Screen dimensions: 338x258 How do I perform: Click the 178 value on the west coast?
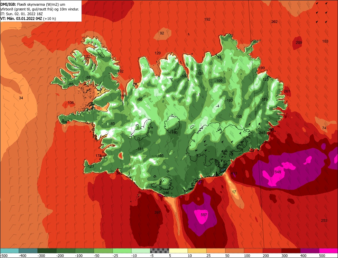(x=98, y=156)
